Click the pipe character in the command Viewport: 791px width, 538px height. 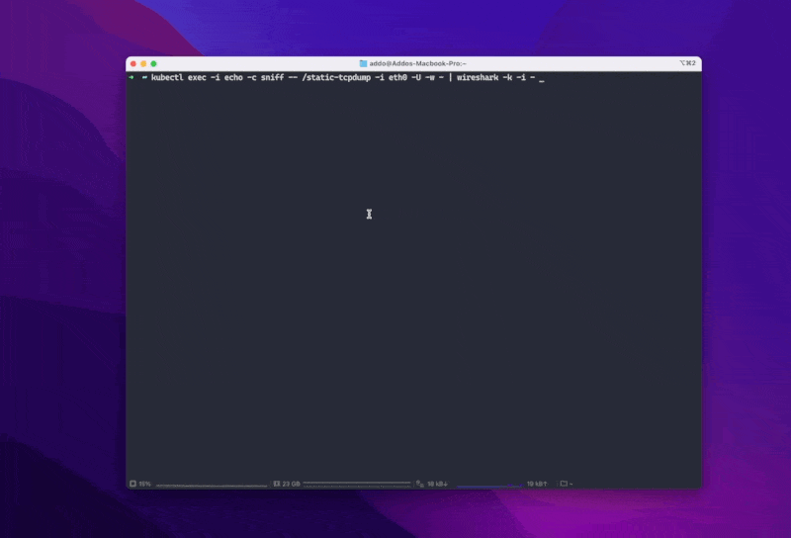(x=450, y=77)
